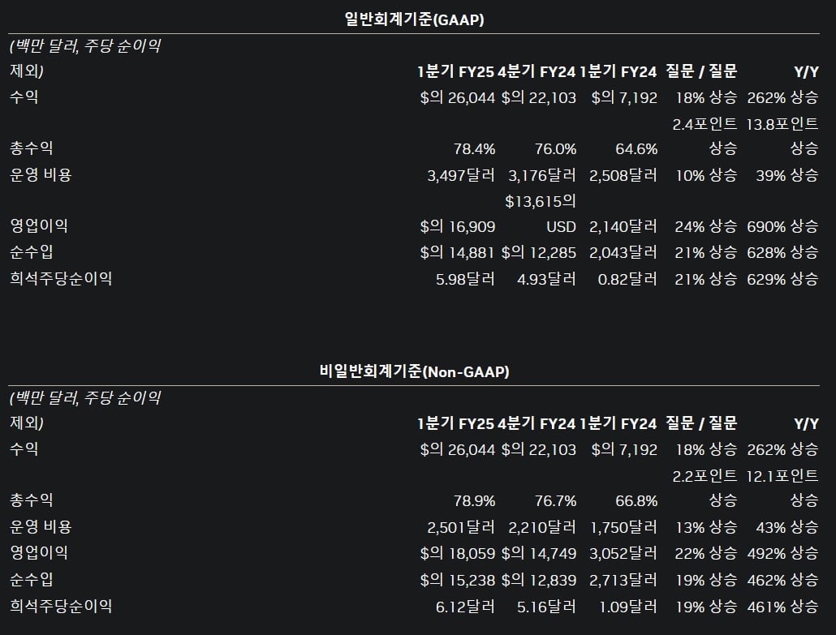Viewport: 836px width, 635px height.
Task: Click Non-GAAP gross margin 78.9% cell
Action: [475, 500]
